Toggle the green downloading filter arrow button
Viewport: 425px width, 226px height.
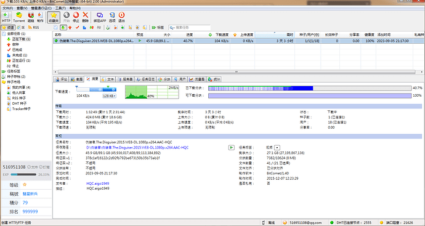coord(63,27)
